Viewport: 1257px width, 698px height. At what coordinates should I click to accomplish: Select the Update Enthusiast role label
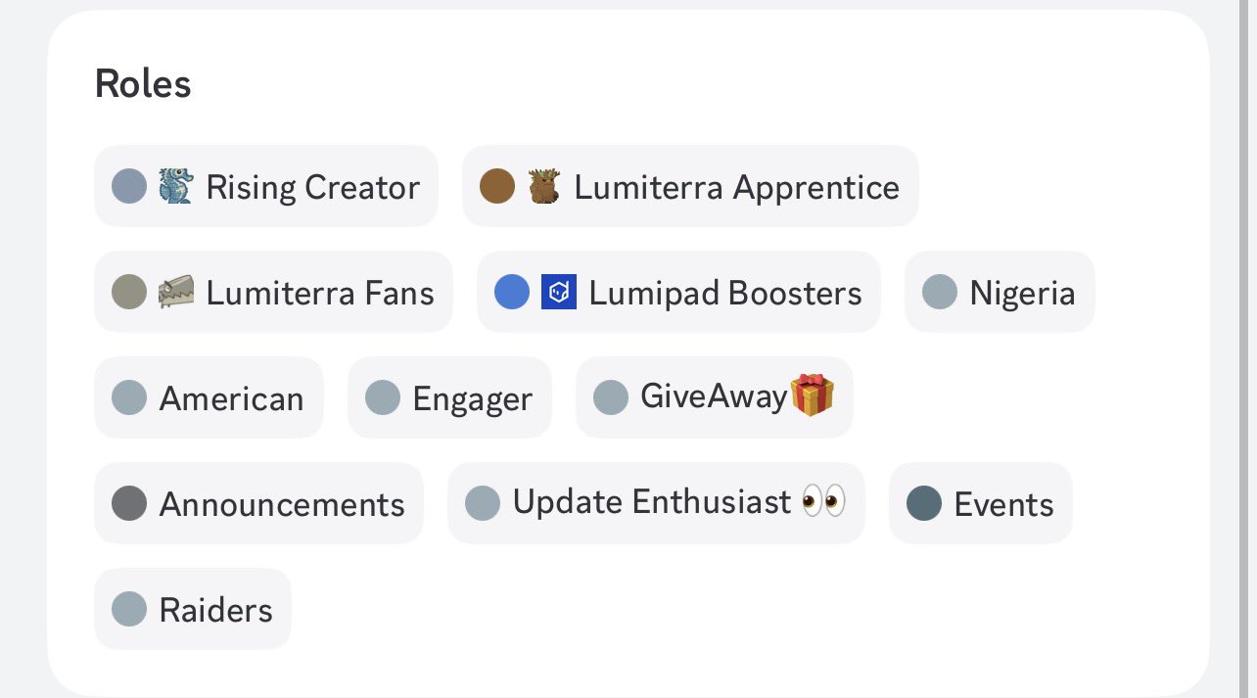pyautogui.click(x=651, y=502)
